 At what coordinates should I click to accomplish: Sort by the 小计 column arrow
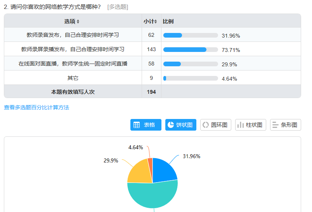click(156, 21)
